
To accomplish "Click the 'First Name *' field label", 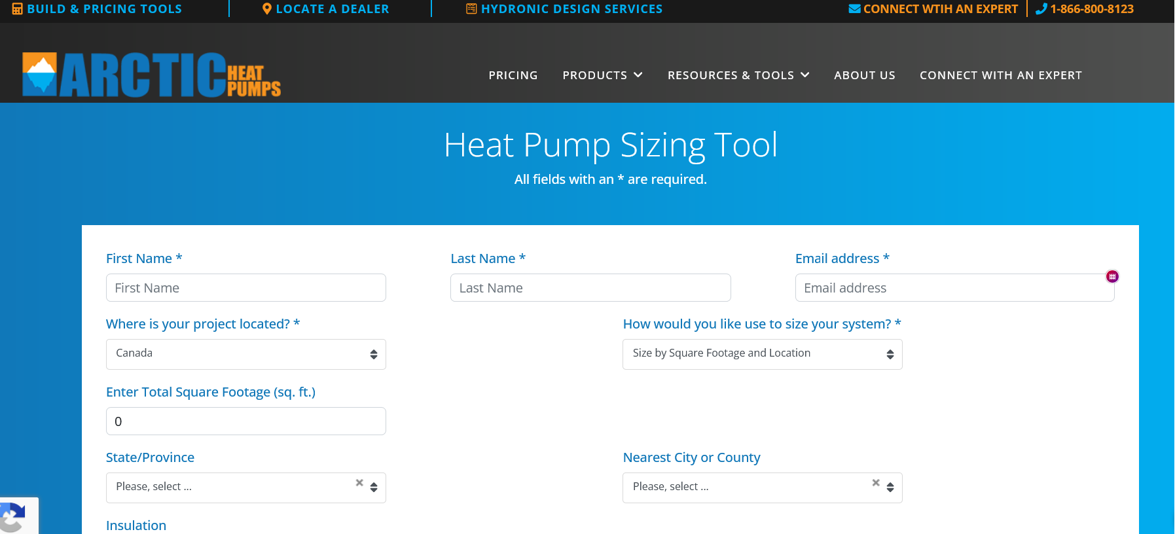I will click(x=144, y=258).
